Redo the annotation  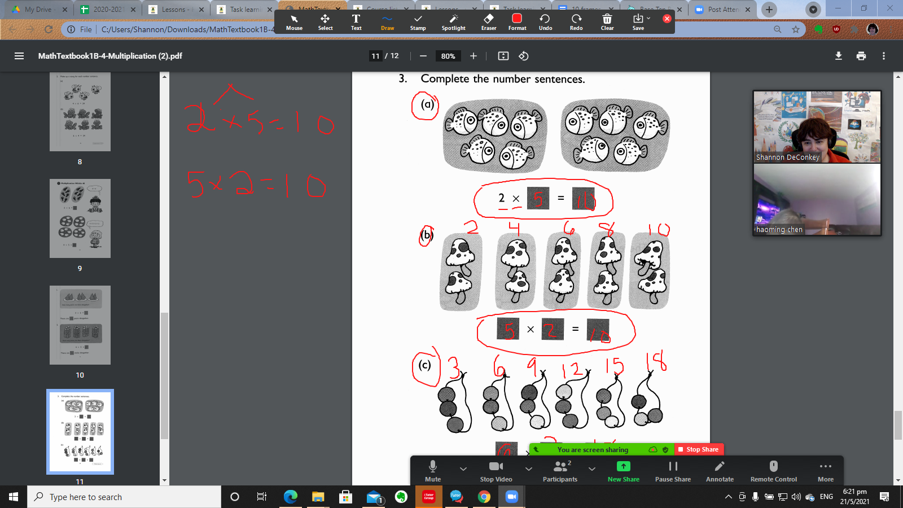coord(576,22)
